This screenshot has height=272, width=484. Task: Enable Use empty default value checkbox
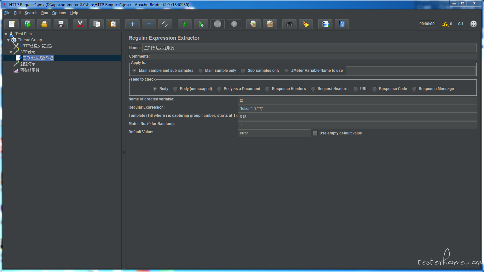[315, 133]
